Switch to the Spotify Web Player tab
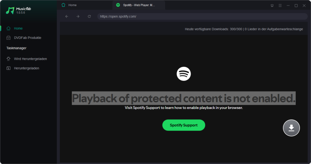Viewport: 311px width, 164px height. tap(139, 5)
